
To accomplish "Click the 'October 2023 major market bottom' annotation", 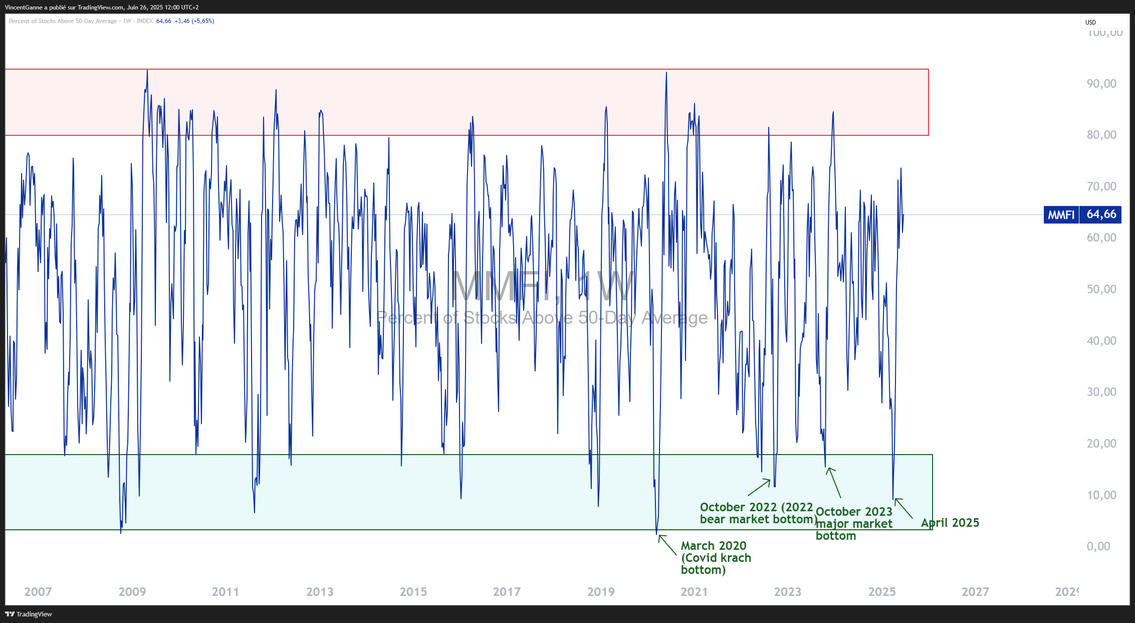I will [x=854, y=524].
